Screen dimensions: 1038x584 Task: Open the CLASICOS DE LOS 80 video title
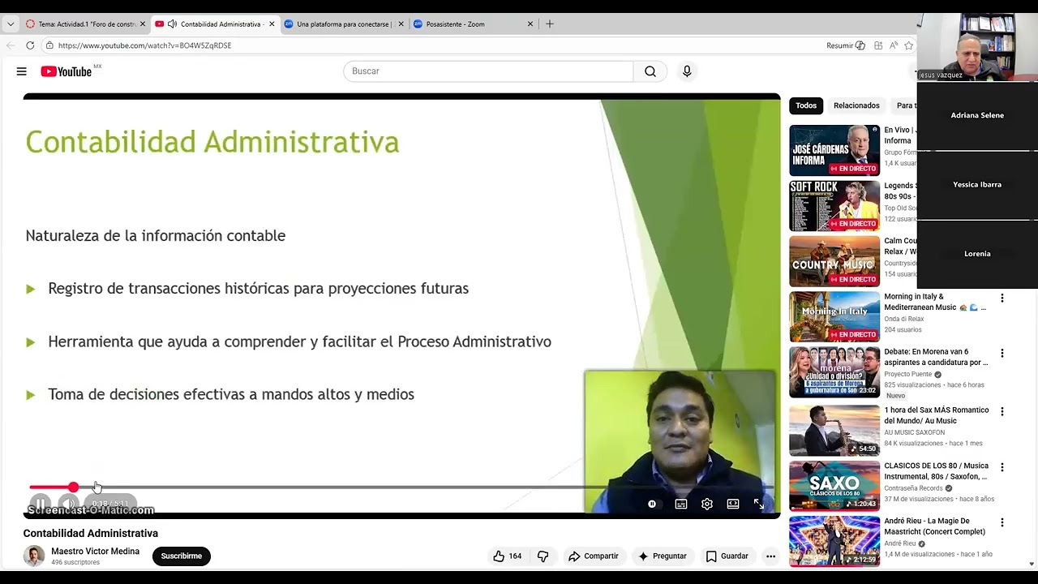tap(936, 471)
